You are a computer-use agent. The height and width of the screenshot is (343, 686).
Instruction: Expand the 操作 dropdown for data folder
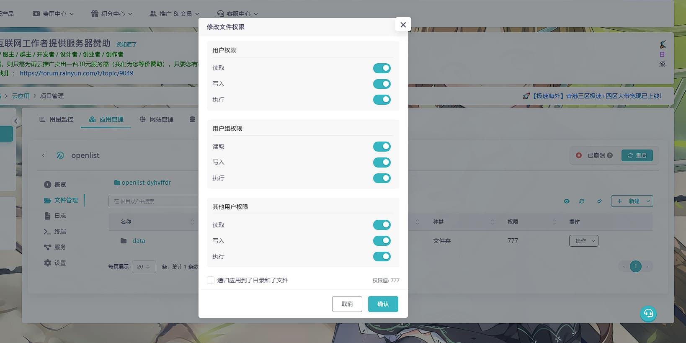point(583,241)
